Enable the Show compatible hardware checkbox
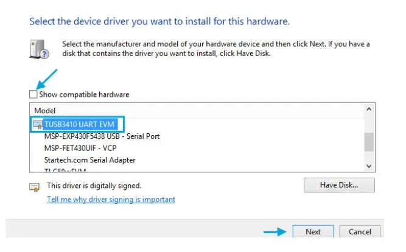 (33, 95)
